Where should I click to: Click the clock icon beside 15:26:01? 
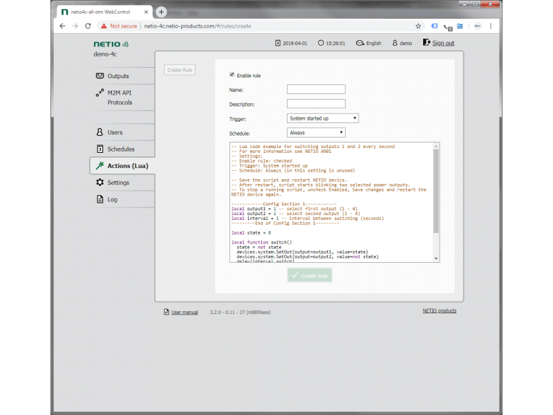tap(321, 43)
